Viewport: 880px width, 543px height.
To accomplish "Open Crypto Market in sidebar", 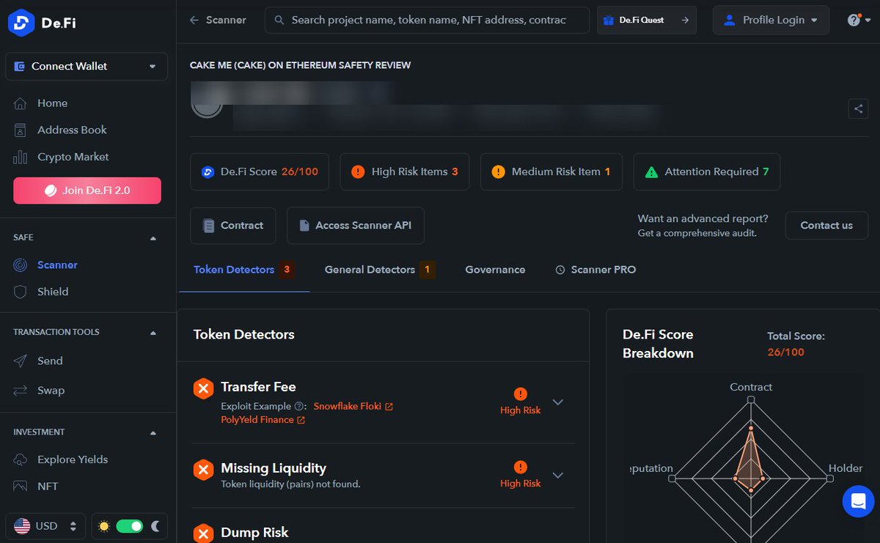I will coord(72,157).
